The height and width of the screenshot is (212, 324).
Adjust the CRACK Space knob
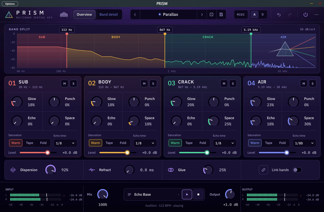pyautogui.click(x=213, y=121)
